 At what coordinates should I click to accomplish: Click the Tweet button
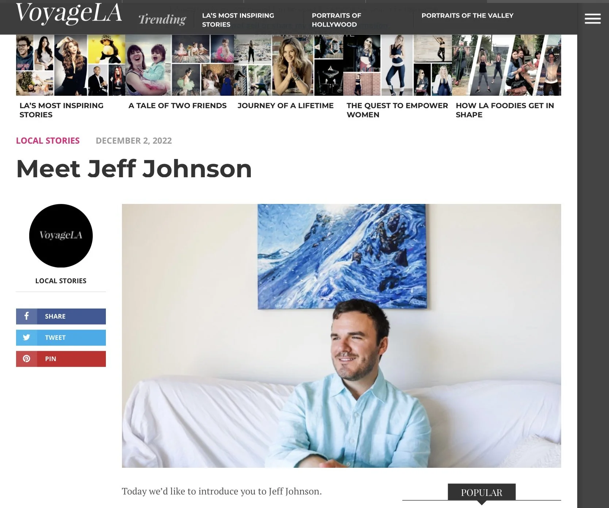coord(61,338)
